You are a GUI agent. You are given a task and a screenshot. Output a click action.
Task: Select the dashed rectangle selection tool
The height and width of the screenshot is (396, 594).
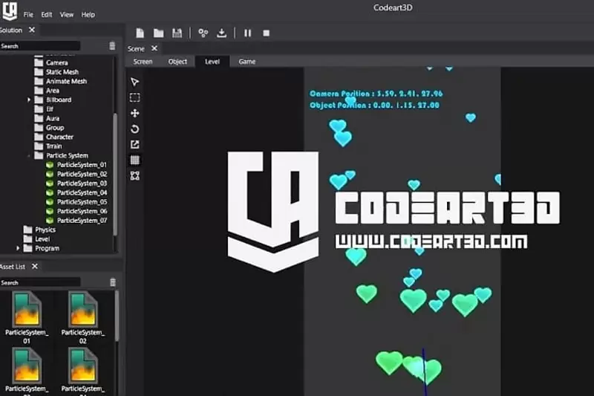(135, 98)
